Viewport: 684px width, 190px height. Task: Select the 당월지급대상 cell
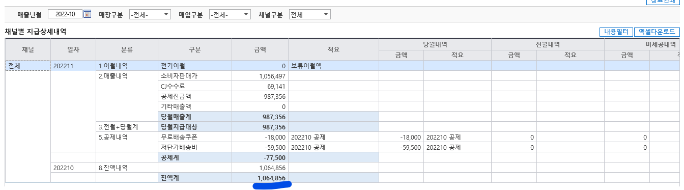pyautogui.click(x=195, y=127)
